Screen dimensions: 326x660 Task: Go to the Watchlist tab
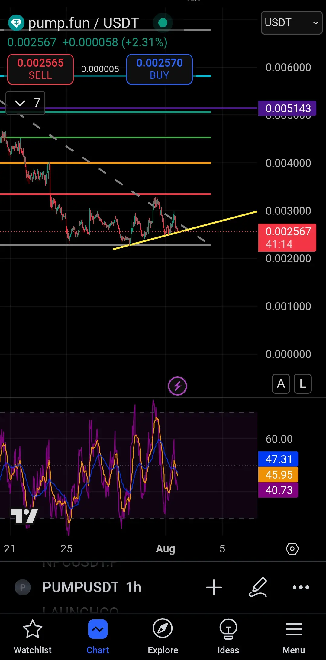pyautogui.click(x=33, y=637)
